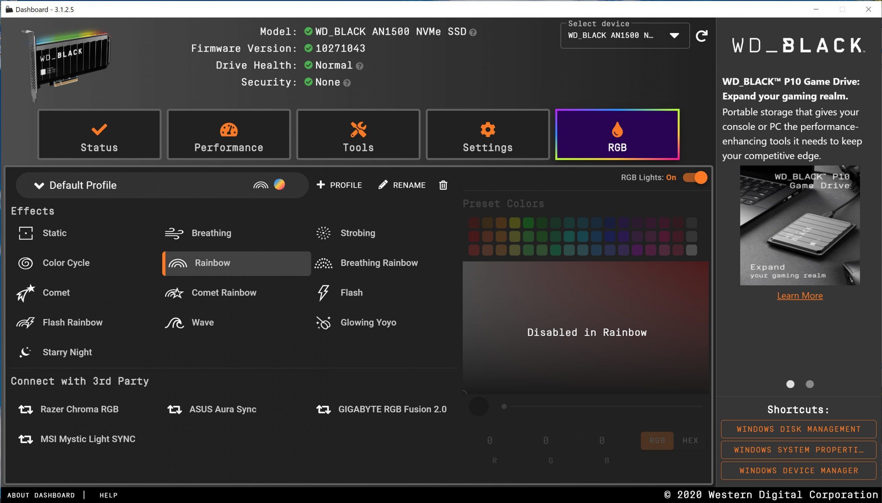Switch color input to HEX mode
The height and width of the screenshot is (503, 882).
click(690, 441)
